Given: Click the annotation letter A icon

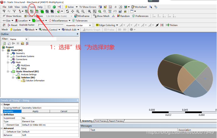Looking at the screenshot, I should coord(120,7).
